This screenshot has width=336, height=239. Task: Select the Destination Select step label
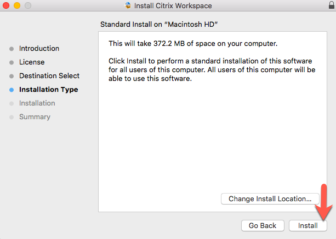(49, 76)
